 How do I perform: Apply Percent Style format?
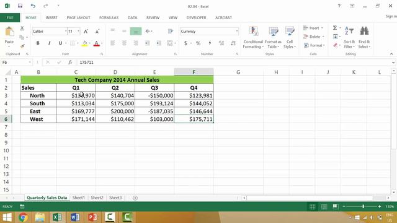tap(198, 43)
